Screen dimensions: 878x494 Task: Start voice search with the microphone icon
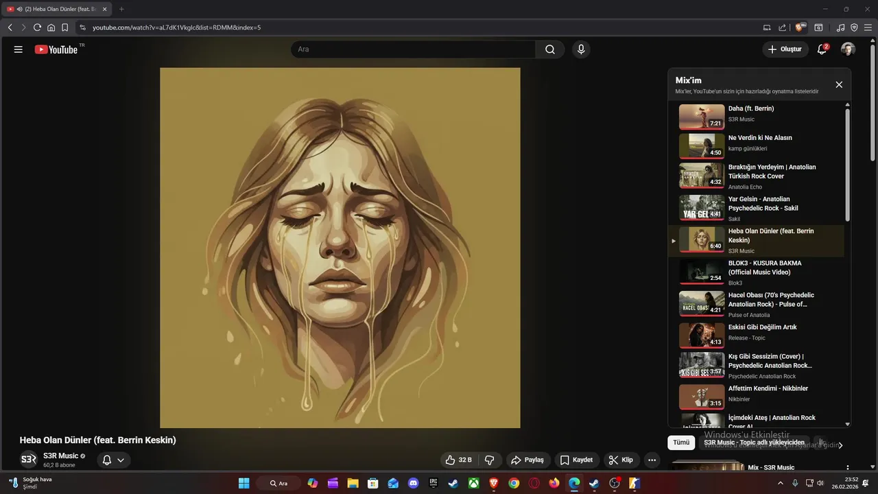581,49
